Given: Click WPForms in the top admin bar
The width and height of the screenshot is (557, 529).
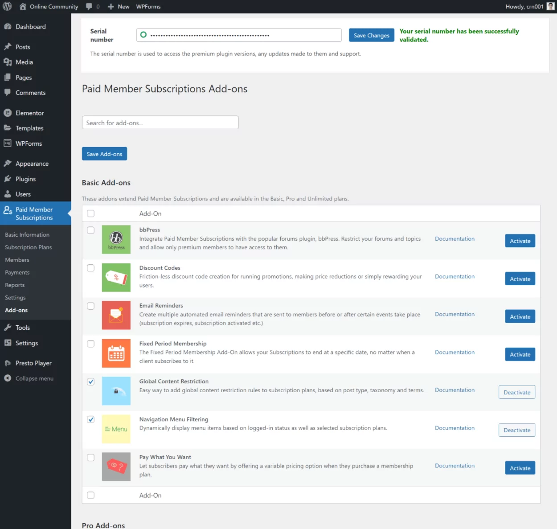Looking at the screenshot, I should [x=148, y=7].
